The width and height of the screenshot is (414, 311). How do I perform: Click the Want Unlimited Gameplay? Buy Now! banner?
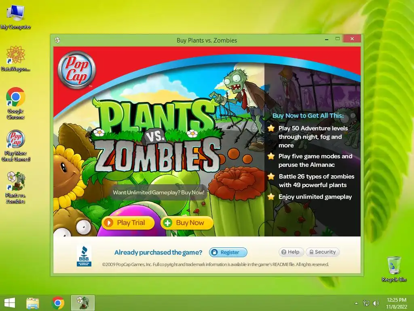[x=158, y=192]
